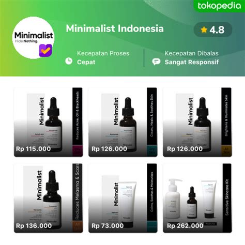245x245 pixels.
Task: Tap the purple official store checkmark badge
Action: (x=45, y=51)
